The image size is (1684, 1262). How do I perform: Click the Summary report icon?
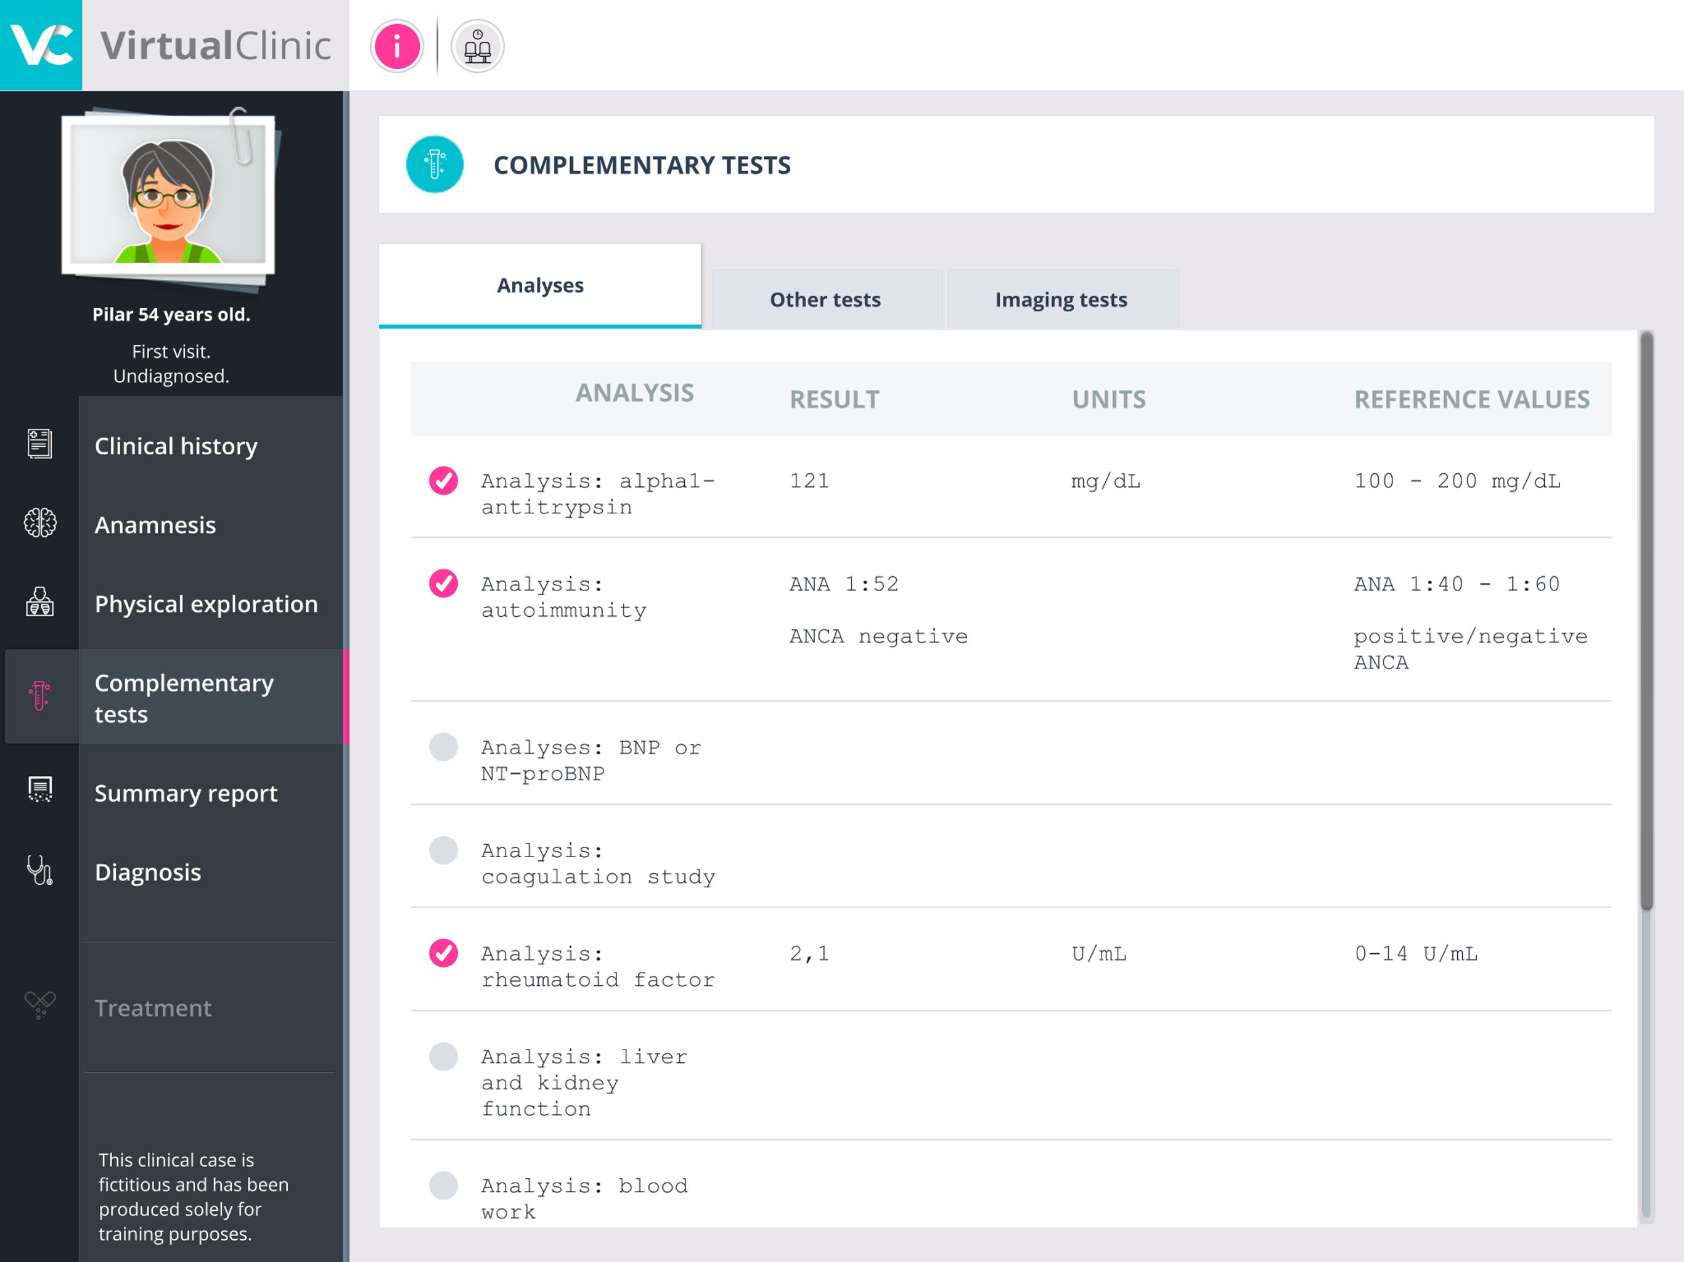(x=39, y=790)
